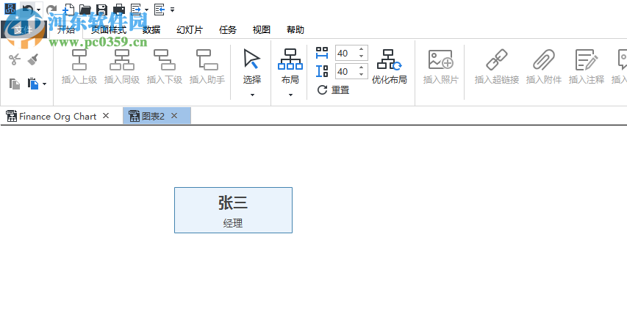Click the Undo arrow icon
Viewport: 627px width, 325px height.
coord(28,10)
